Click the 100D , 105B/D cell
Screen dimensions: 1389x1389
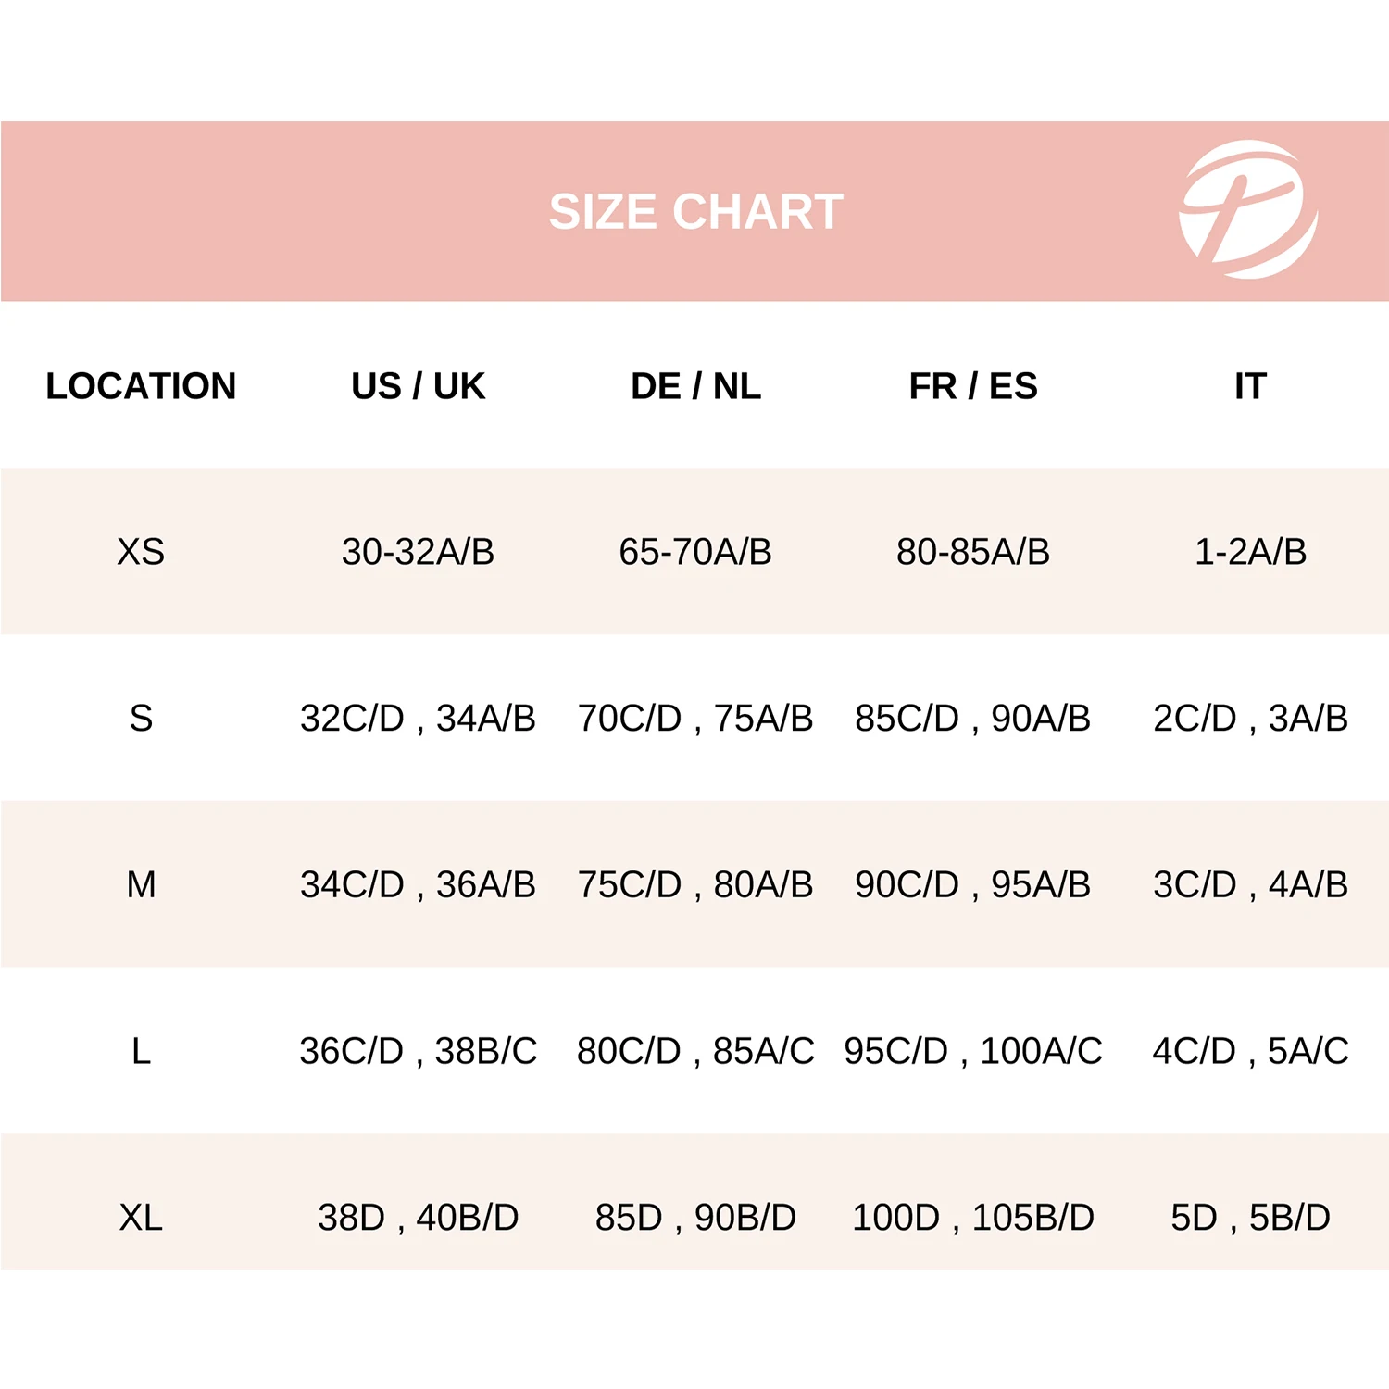973,1217
